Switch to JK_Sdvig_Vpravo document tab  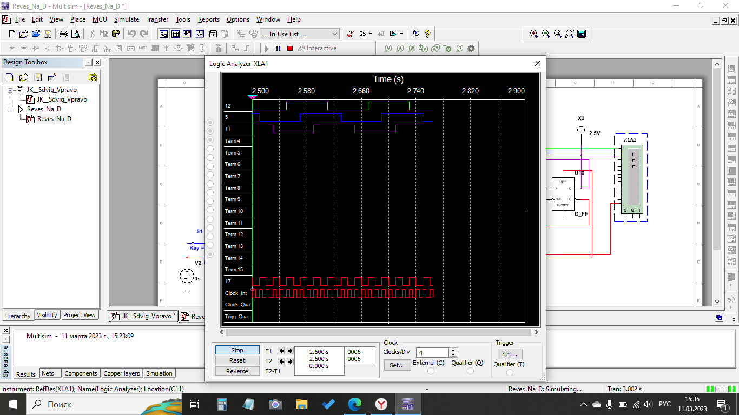pos(144,316)
